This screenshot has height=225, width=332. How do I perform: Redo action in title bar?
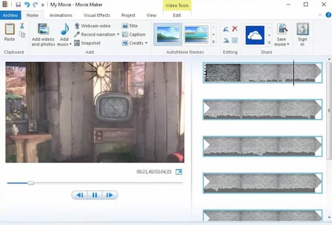(x=35, y=4)
